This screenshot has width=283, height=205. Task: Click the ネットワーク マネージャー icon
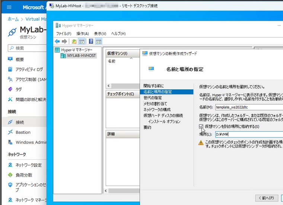click(x=10, y=199)
